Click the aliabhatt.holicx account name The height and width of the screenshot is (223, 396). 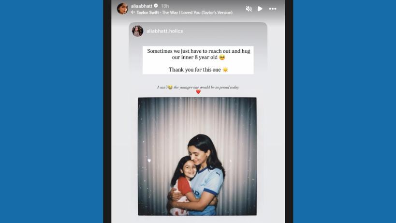click(x=165, y=31)
